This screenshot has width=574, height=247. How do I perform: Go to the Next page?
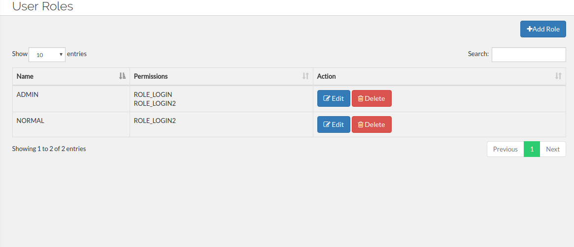pyautogui.click(x=553, y=149)
